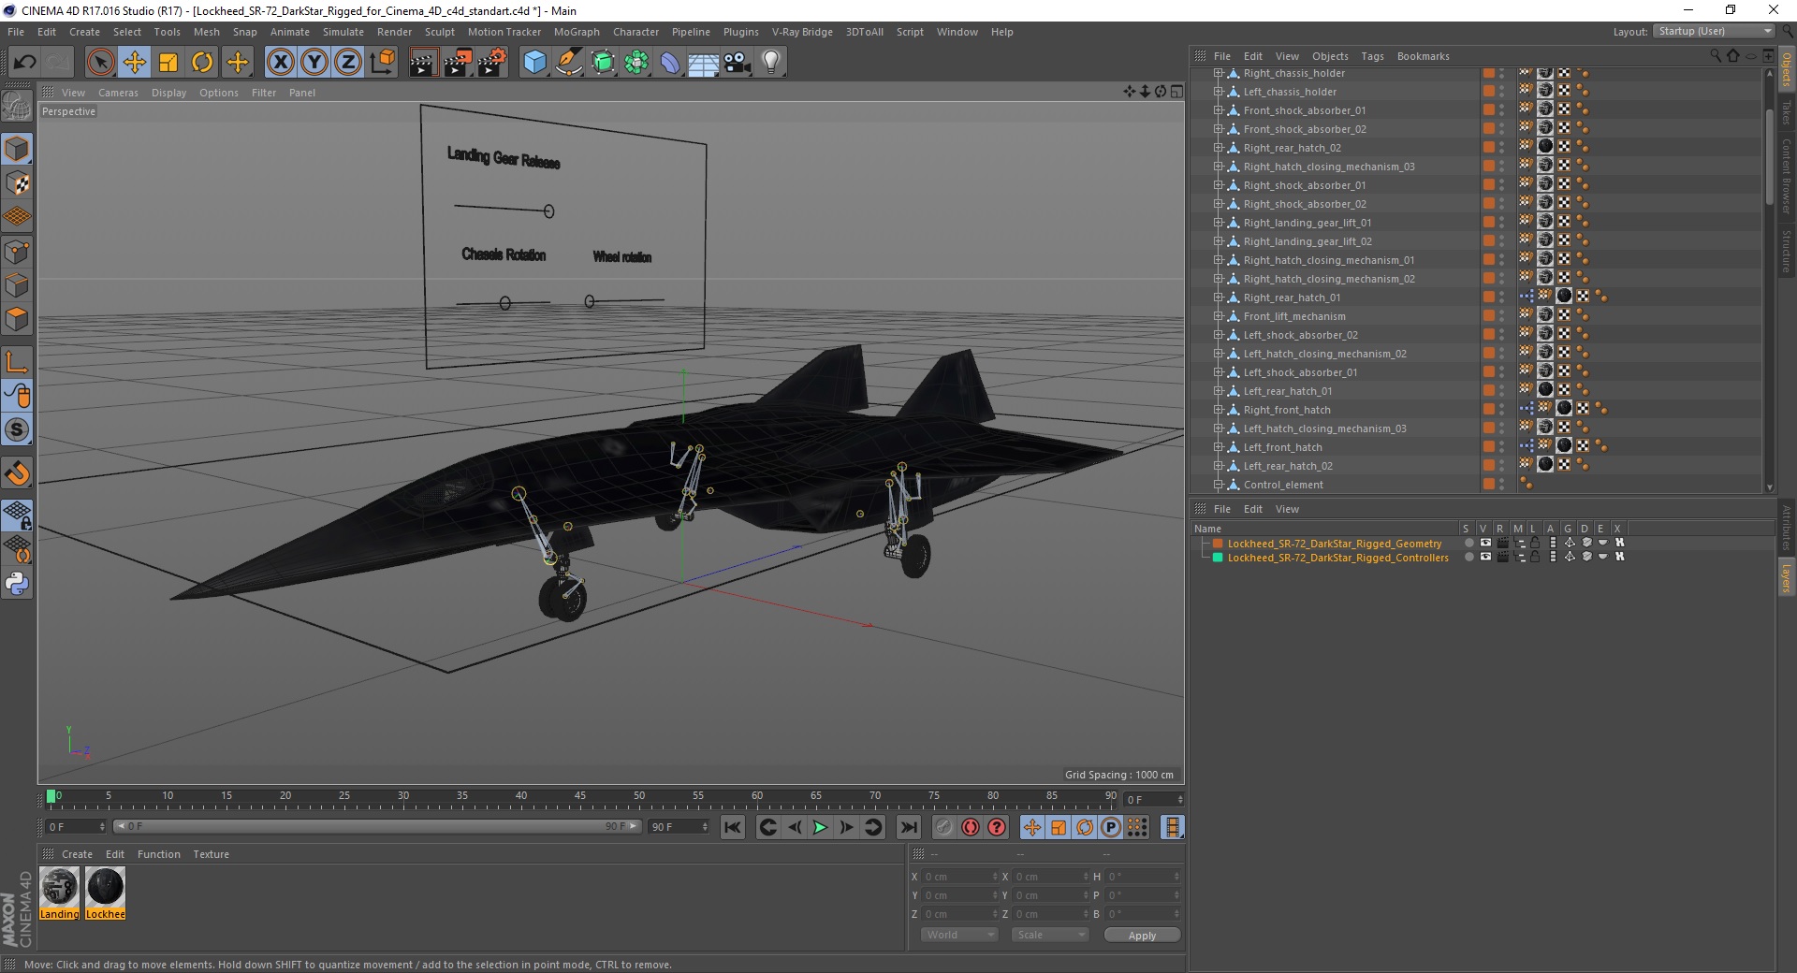
Task: Toggle visibility eye of Controllers layer
Action: point(1485,557)
